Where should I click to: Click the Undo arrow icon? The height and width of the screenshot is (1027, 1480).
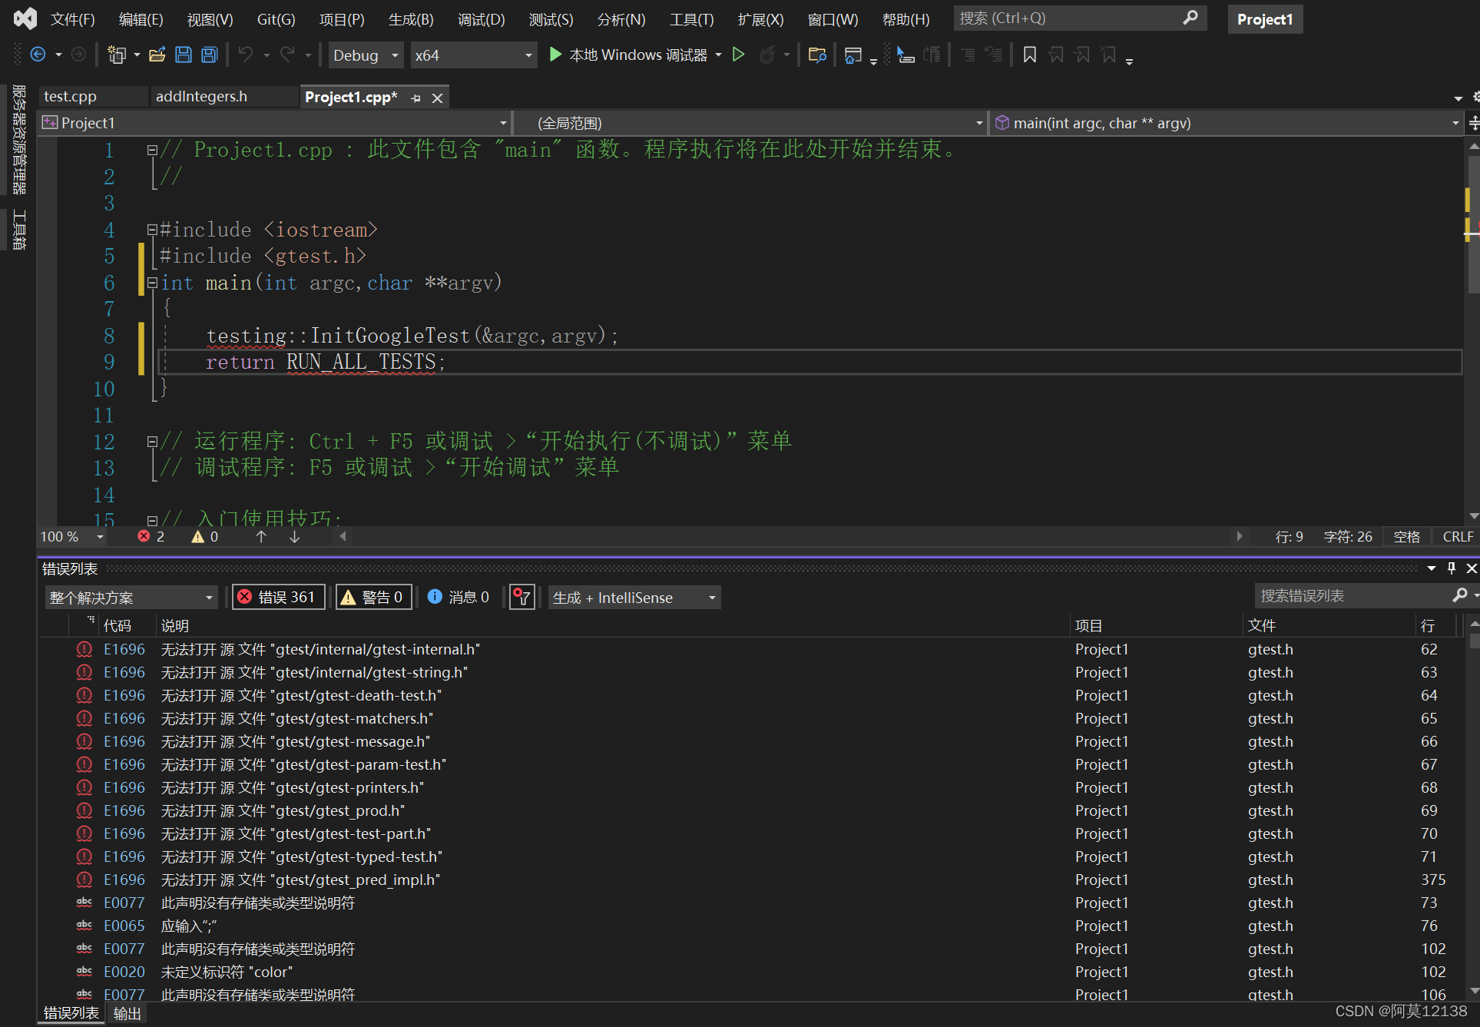[x=245, y=55]
